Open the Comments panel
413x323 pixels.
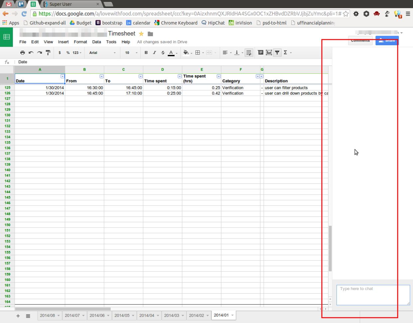[360, 40]
